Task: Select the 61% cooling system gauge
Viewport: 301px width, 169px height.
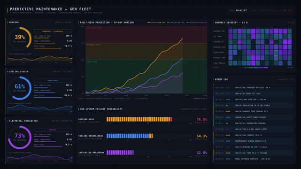Action: [20, 88]
